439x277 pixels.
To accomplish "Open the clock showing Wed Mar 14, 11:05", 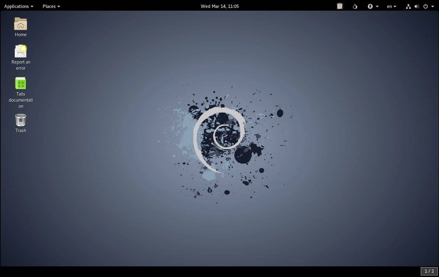I will [220, 6].
